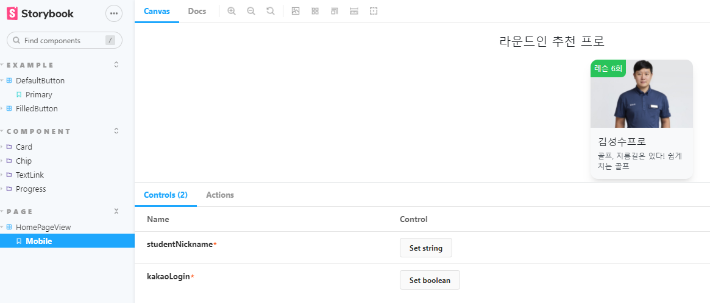Click the 라운드인 추천 프로 heading
Image resolution: width=710 pixels, height=303 pixels.
[552, 41]
